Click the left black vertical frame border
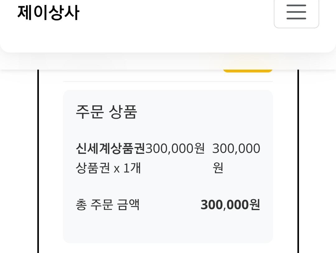 point(38,162)
